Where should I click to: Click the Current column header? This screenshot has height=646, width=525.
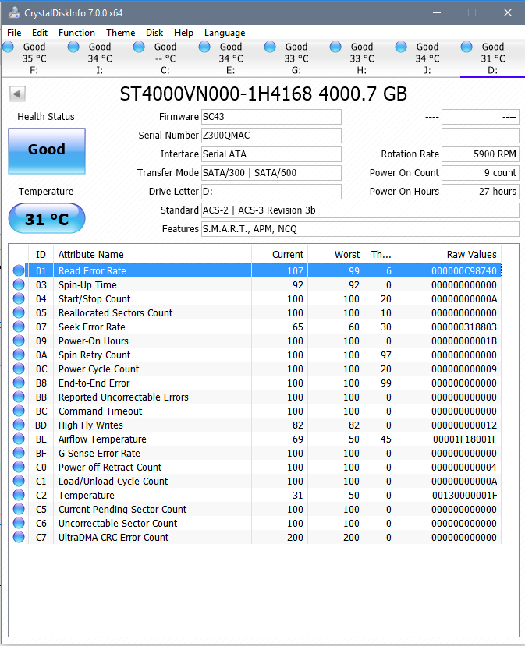coord(279,255)
